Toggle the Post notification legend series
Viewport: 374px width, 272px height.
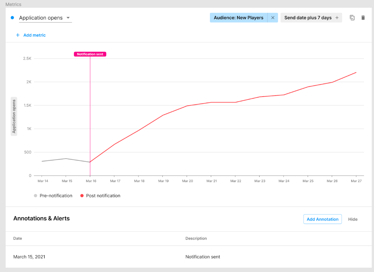pyautogui.click(x=100, y=196)
